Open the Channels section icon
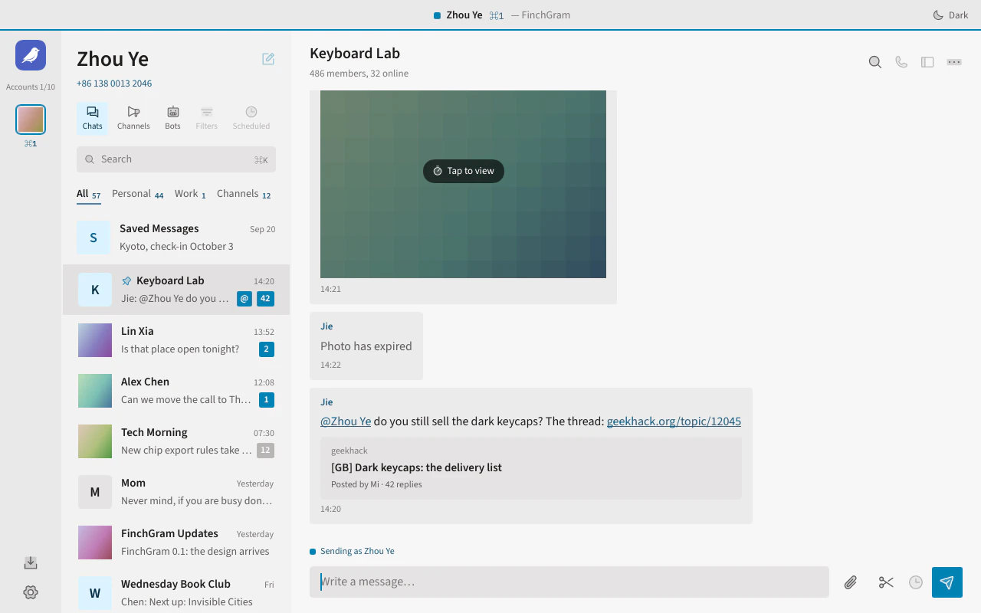 133,118
